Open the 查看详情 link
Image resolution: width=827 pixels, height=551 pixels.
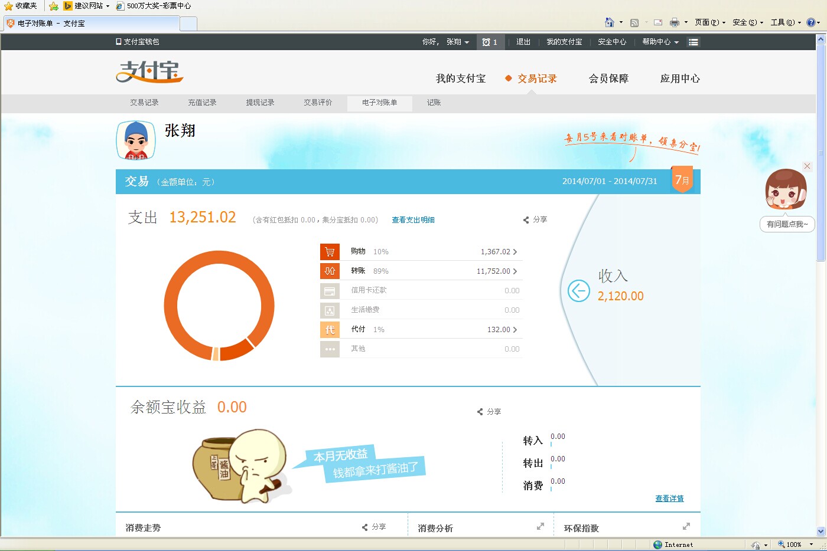click(x=669, y=498)
